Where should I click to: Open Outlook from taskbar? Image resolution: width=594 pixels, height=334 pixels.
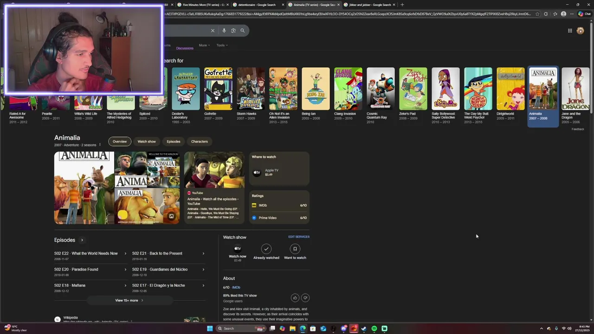pos(323,328)
